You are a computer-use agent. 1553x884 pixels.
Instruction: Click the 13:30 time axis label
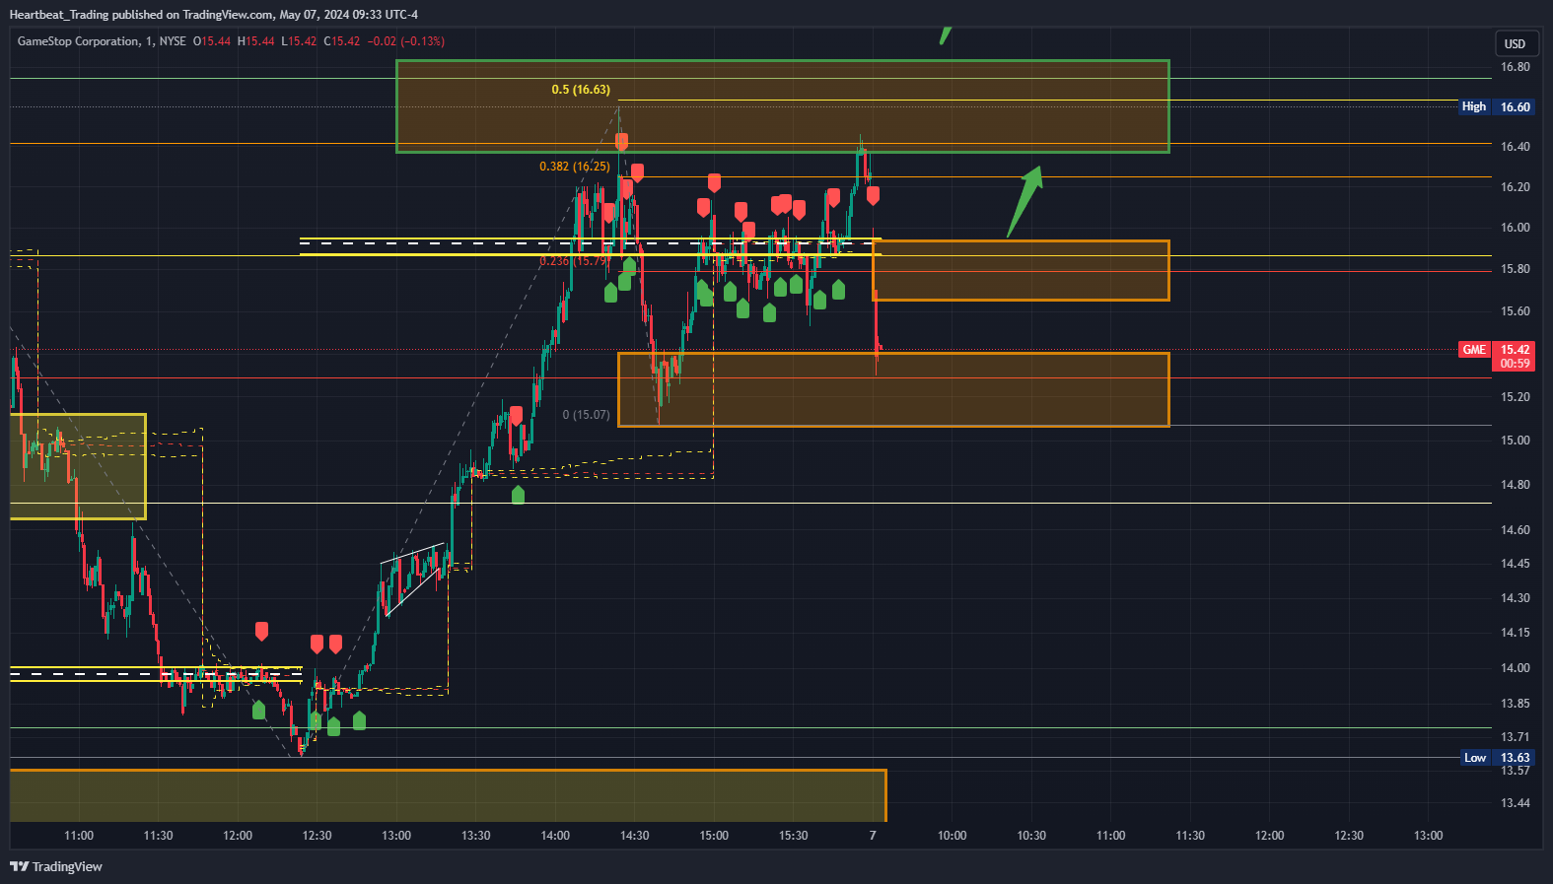click(x=476, y=836)
